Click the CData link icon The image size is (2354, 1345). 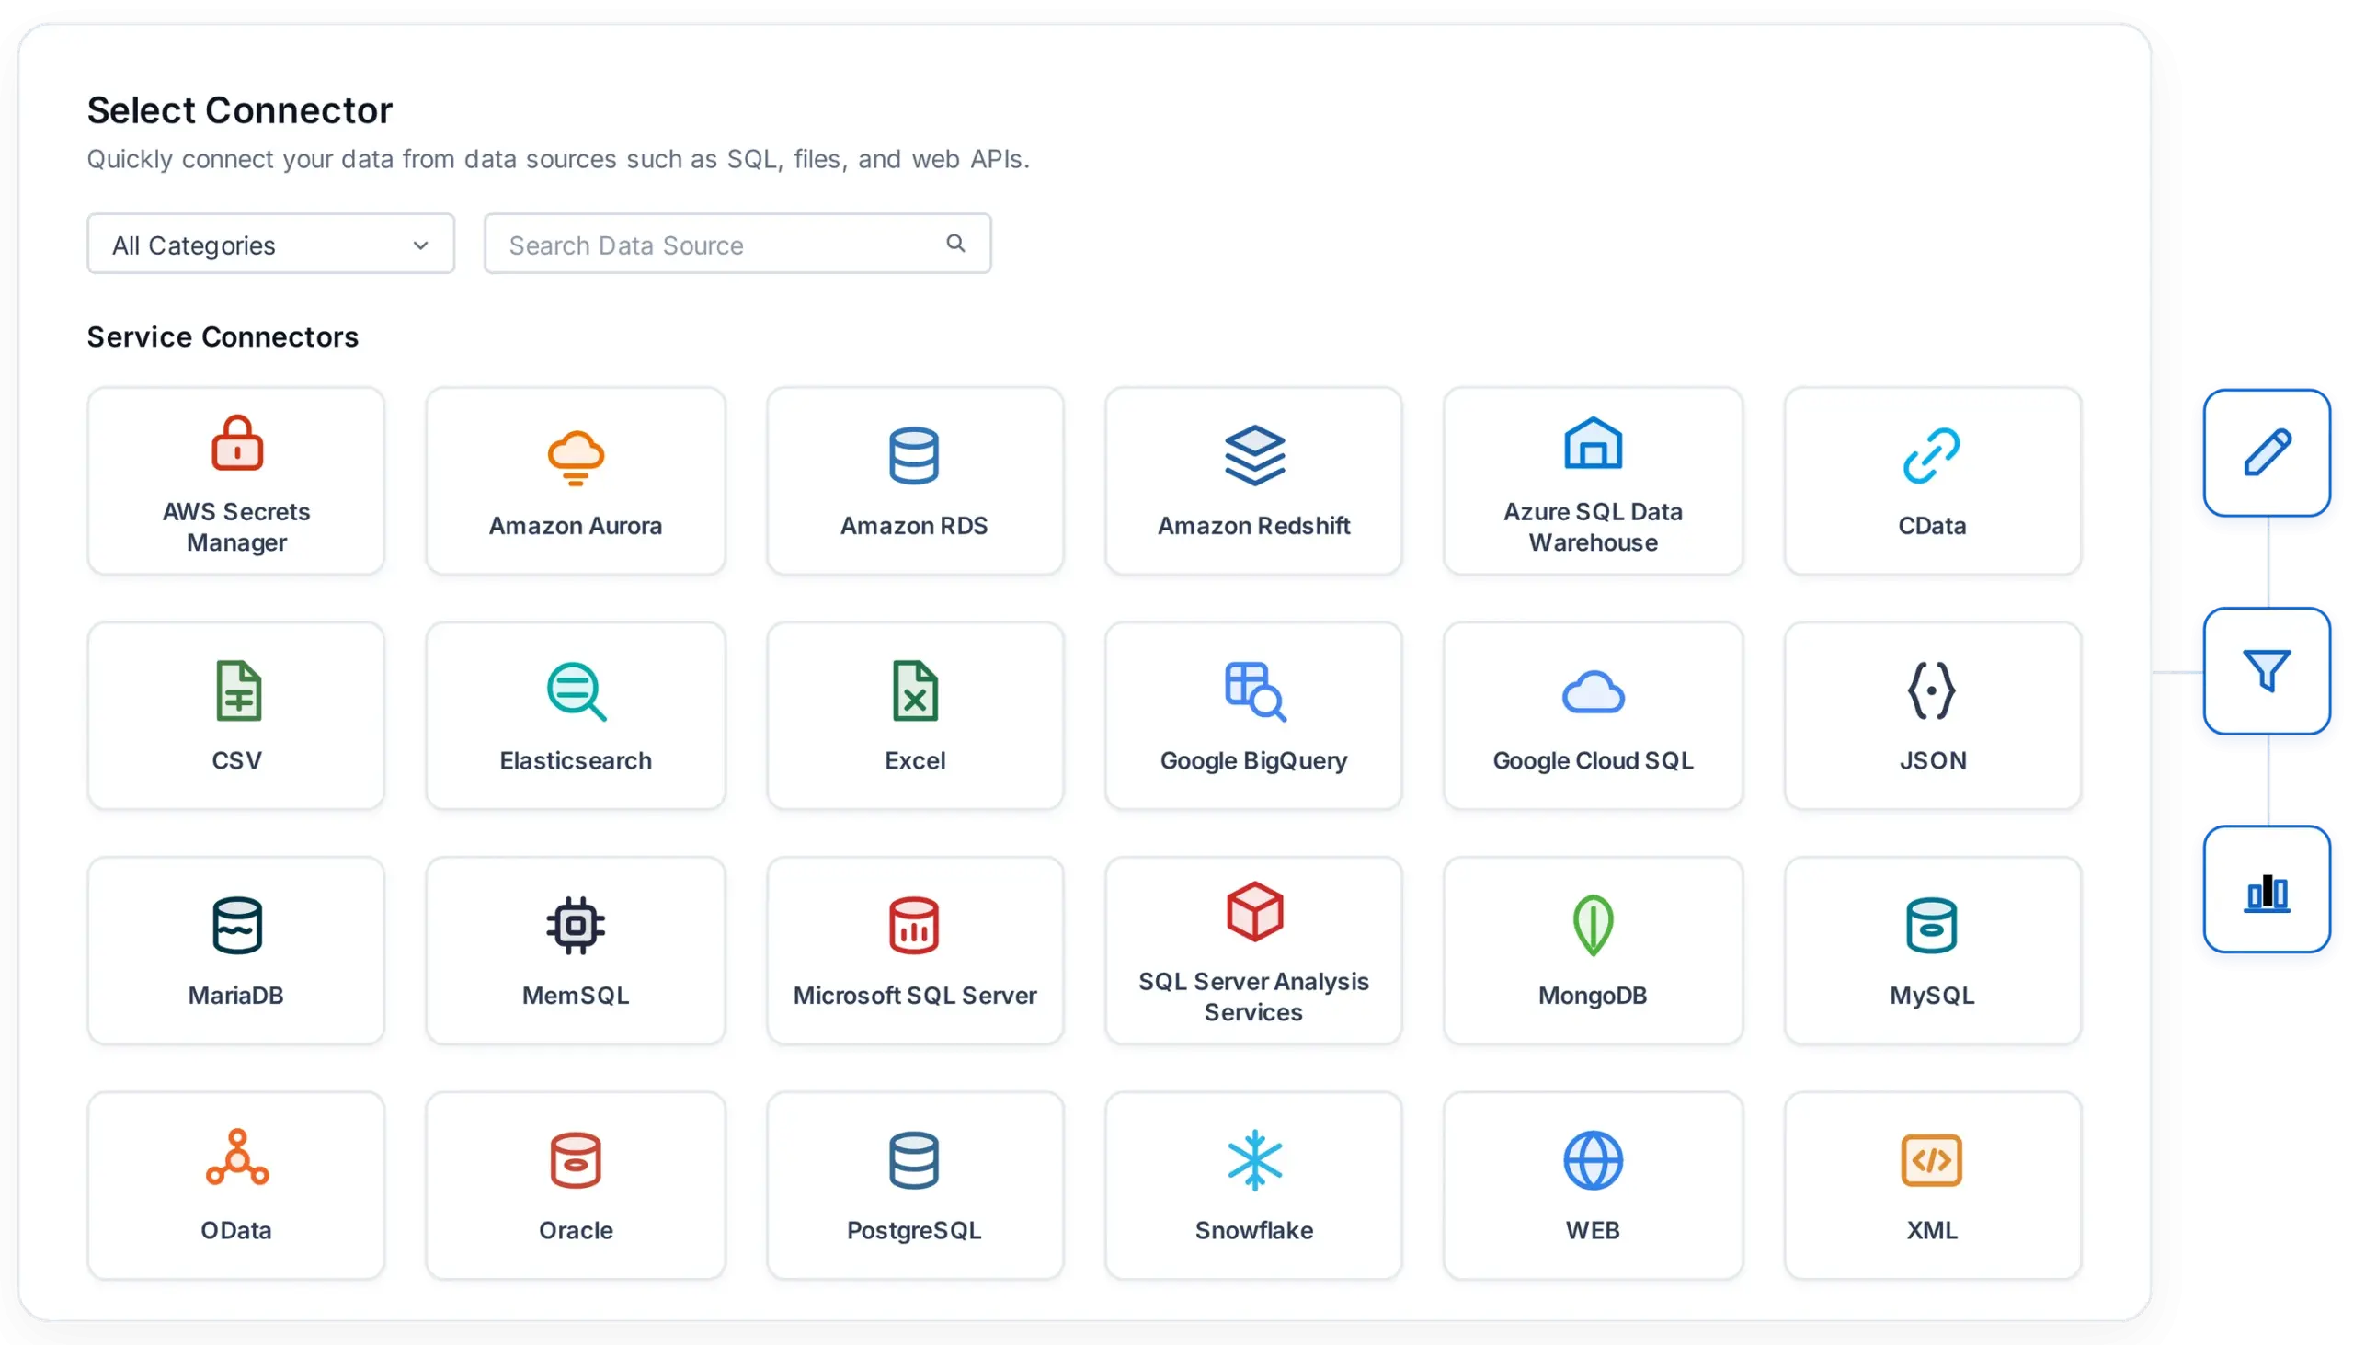click(x=1932, y=456)
